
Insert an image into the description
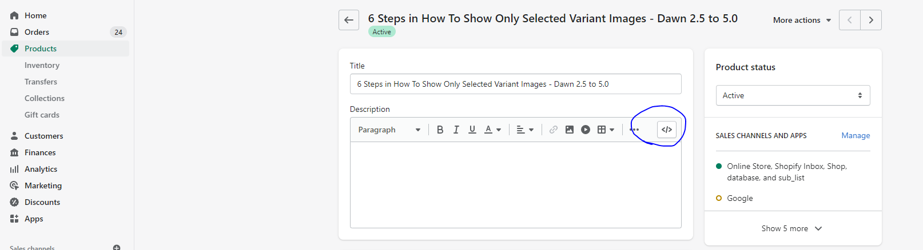pos(570,130)
